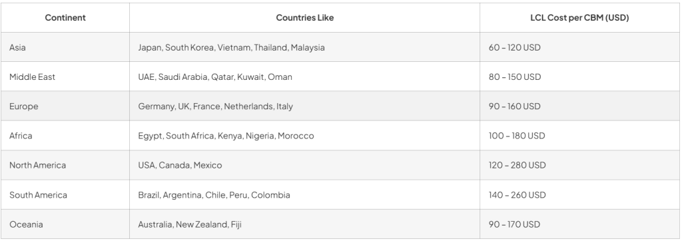Click the LCL Cost per CBM header
682x241 pixels.
pyautogui.click(x=579, y=18)
